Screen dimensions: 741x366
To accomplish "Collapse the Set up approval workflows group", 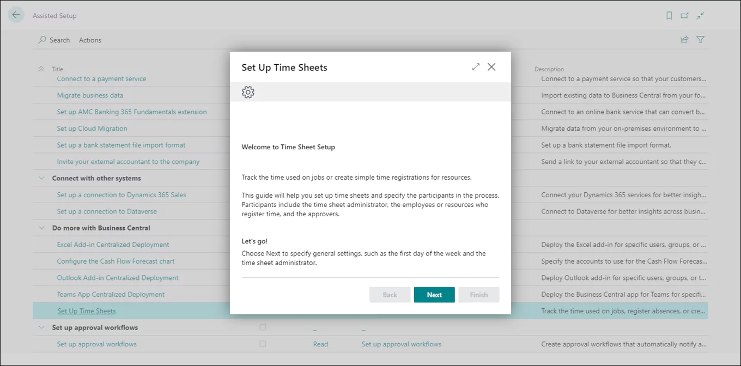I will (x=41, y=328).
